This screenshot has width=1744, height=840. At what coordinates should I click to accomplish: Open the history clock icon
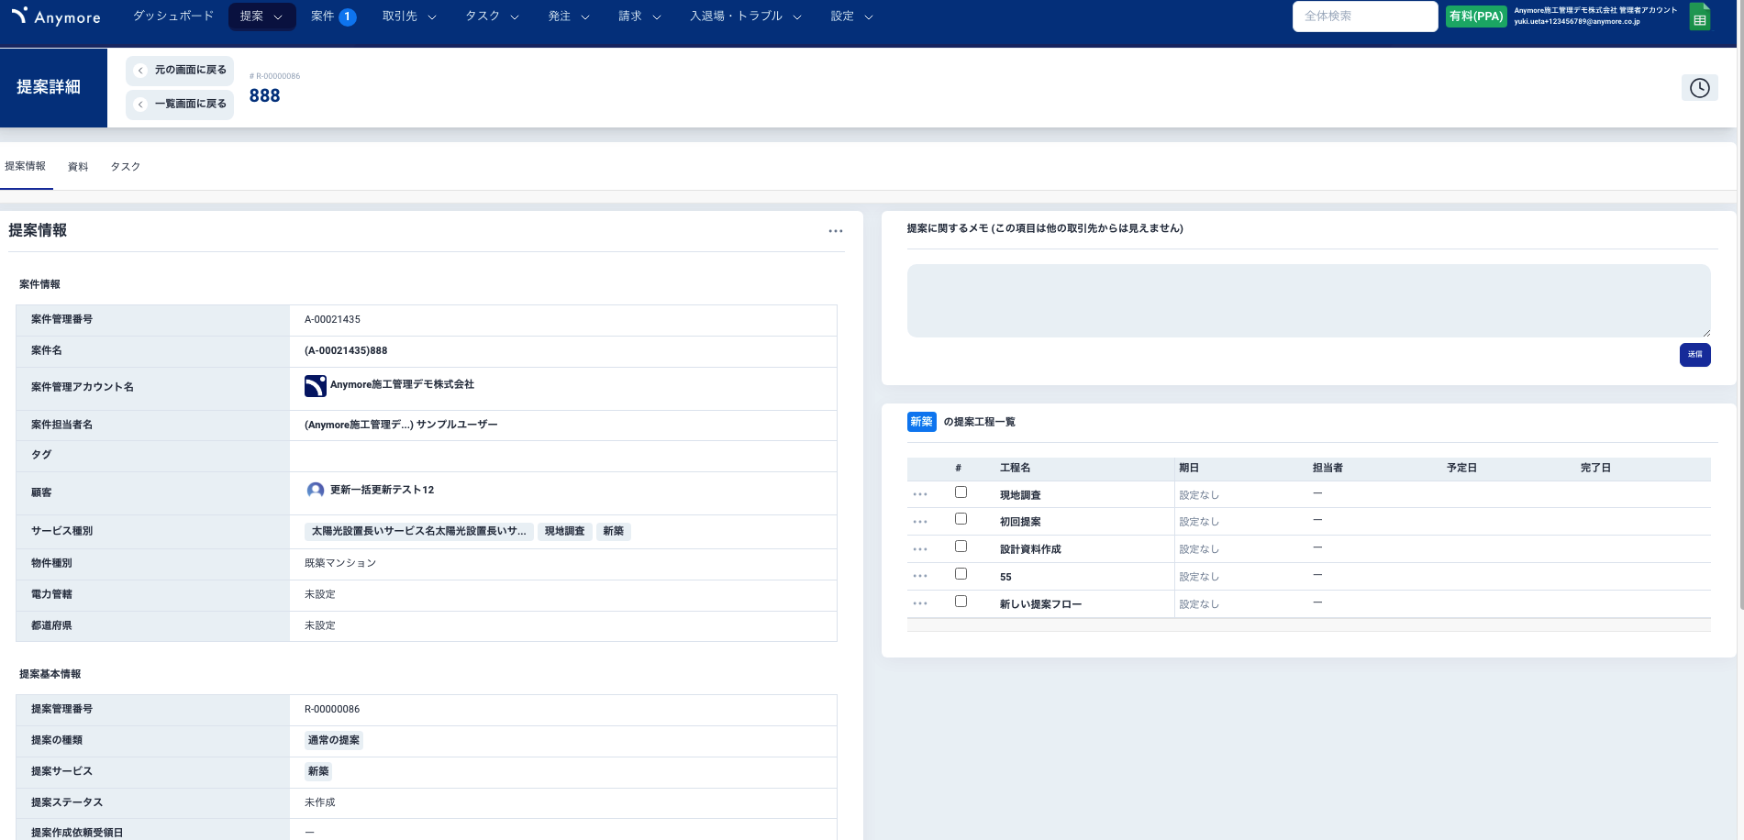(1699, 88)
